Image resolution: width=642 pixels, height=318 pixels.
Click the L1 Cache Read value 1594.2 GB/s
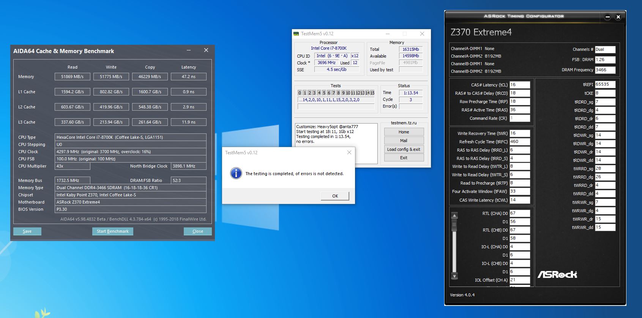[73, 92]
